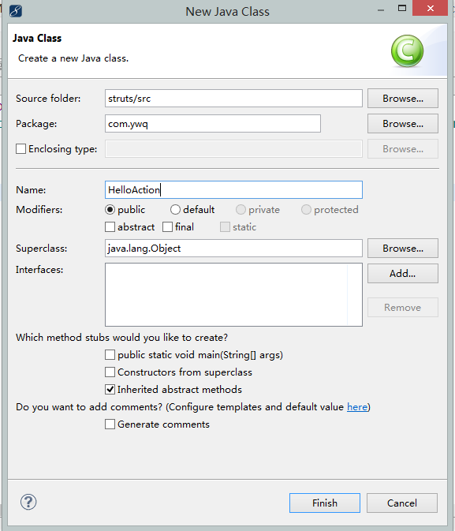Click the MyEclipse window icon in title bar

[x=16, y=11]
